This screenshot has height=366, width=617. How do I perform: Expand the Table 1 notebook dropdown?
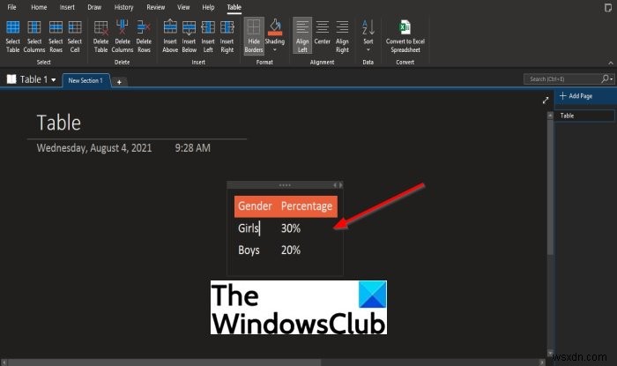pyautogui.click(x=54, y=80)
